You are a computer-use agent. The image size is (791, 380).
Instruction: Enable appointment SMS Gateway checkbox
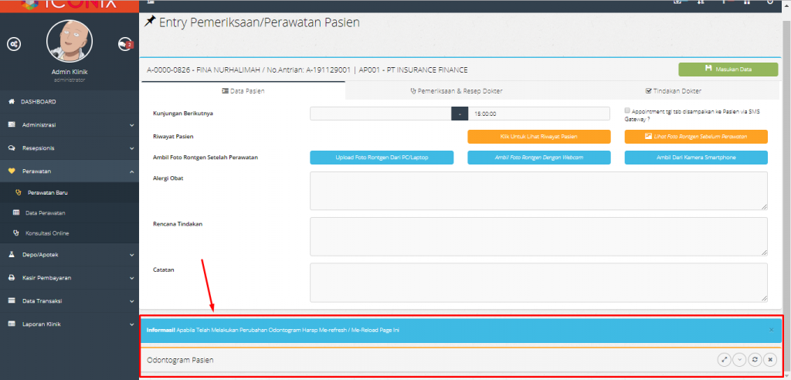click(627, 110)
